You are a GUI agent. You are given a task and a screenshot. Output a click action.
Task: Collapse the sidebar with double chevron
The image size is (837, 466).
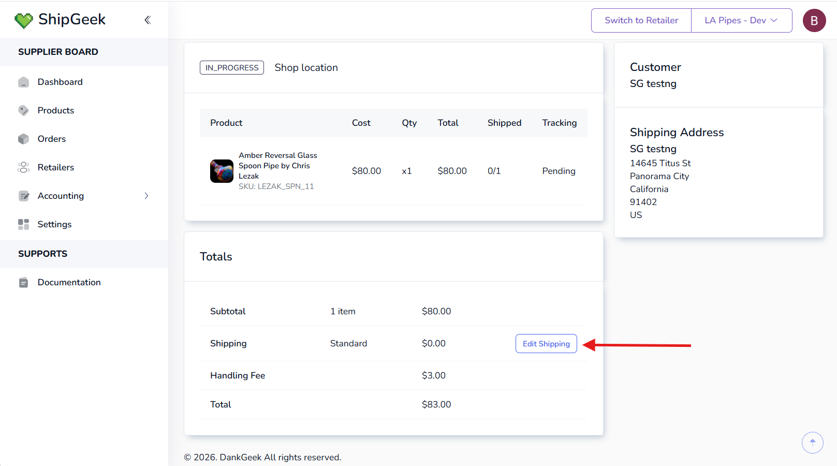(148, 20)
